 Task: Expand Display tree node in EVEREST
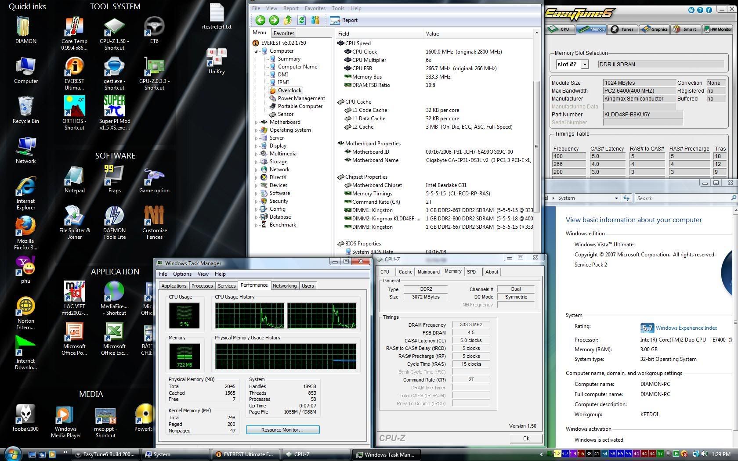pos(257,146)
